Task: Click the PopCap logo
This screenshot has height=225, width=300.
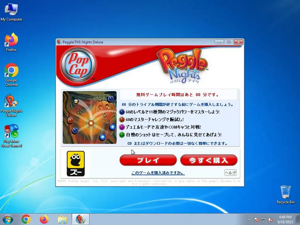Action: 78,65
